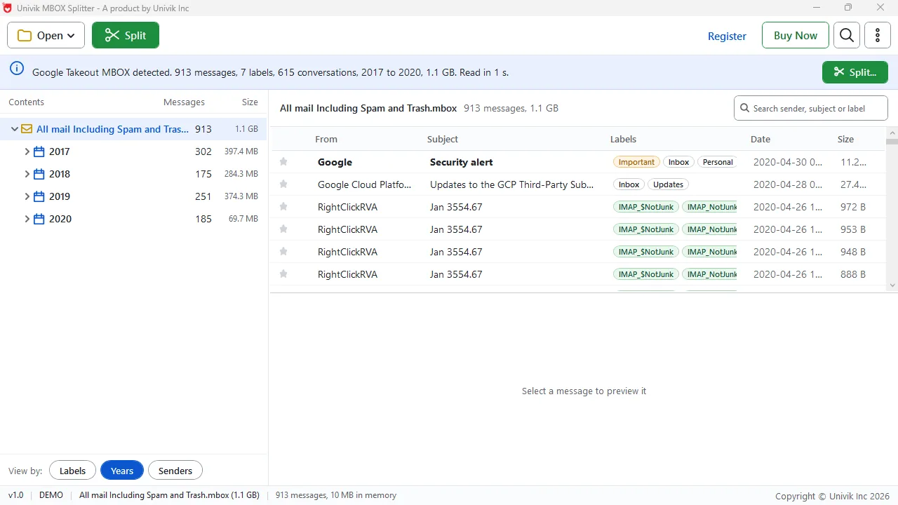
Task: Click the calendar icon next to 2017
Action: point(39,151)
